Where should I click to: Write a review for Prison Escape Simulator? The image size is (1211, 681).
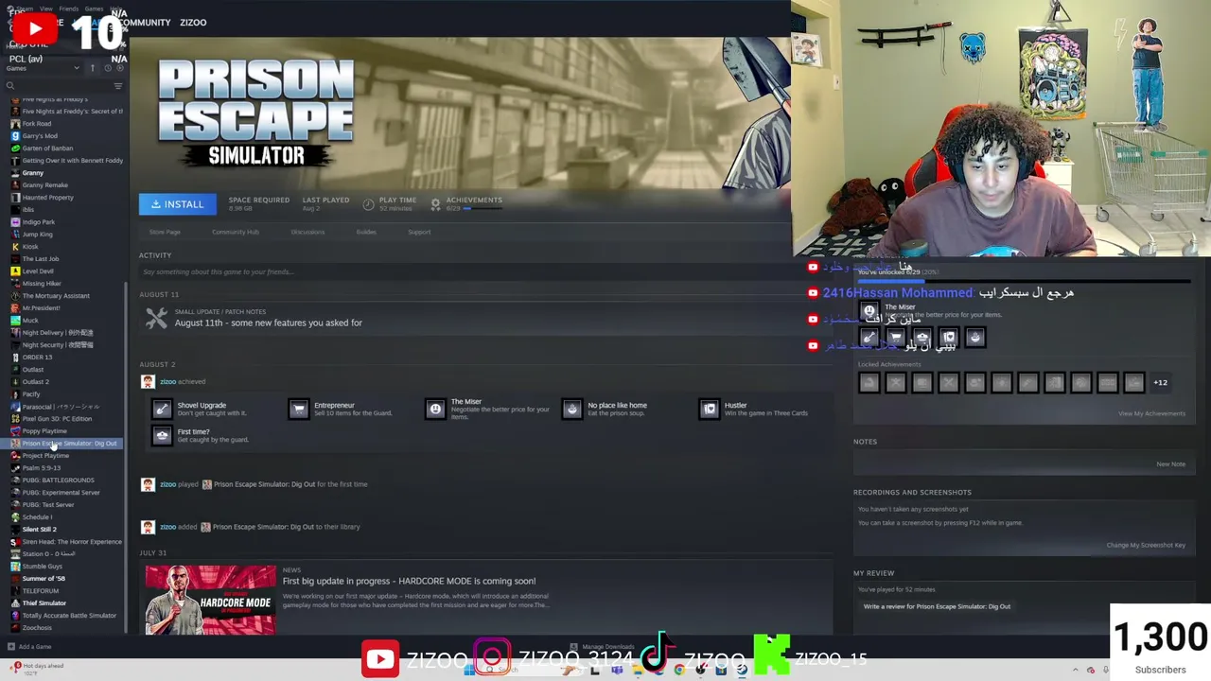tap(937, 606)
